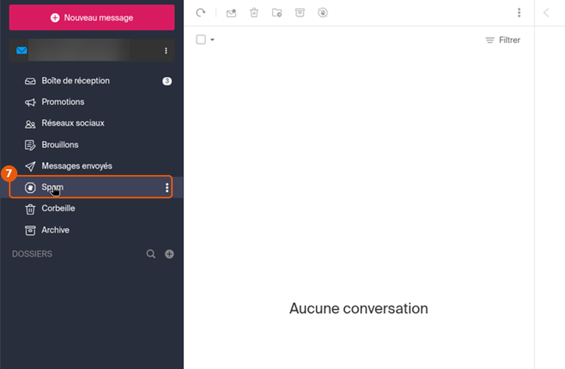Screen dimensions: 565x369
Task: Click the Promotions megaphone icon
Action: (30, 102)
